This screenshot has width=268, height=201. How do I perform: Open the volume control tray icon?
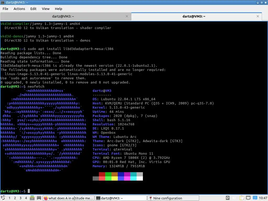[x=234, y=198]
